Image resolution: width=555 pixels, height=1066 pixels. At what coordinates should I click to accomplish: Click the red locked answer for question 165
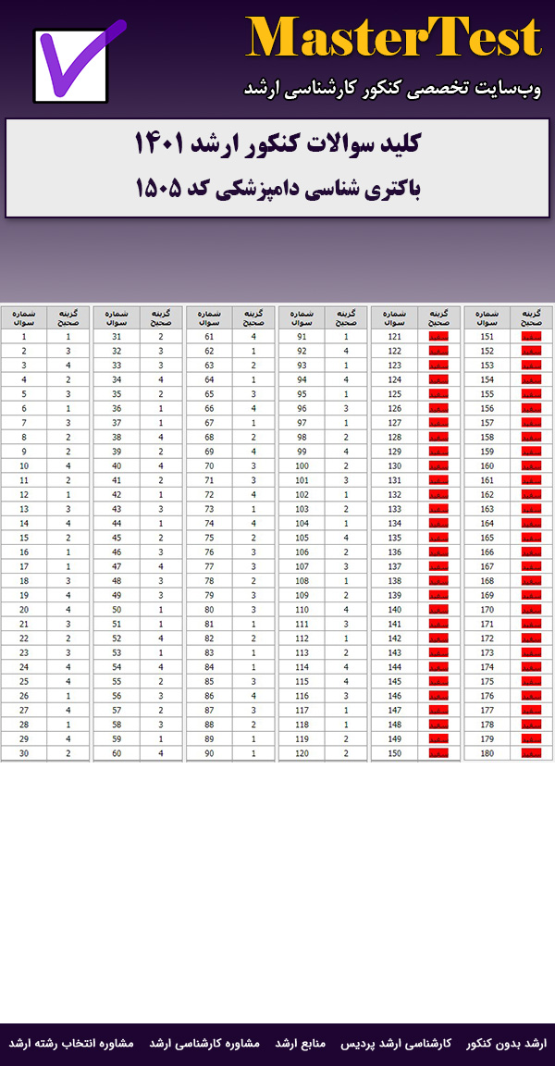(531, 538)
